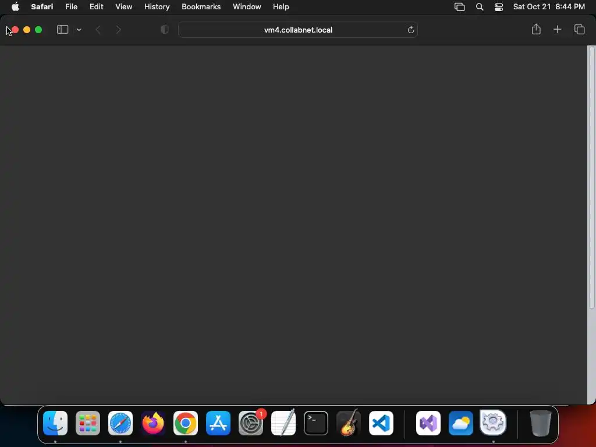596x447 pixels.
Task: Launch Firefox from the Dock
Action: pos(153,423)
